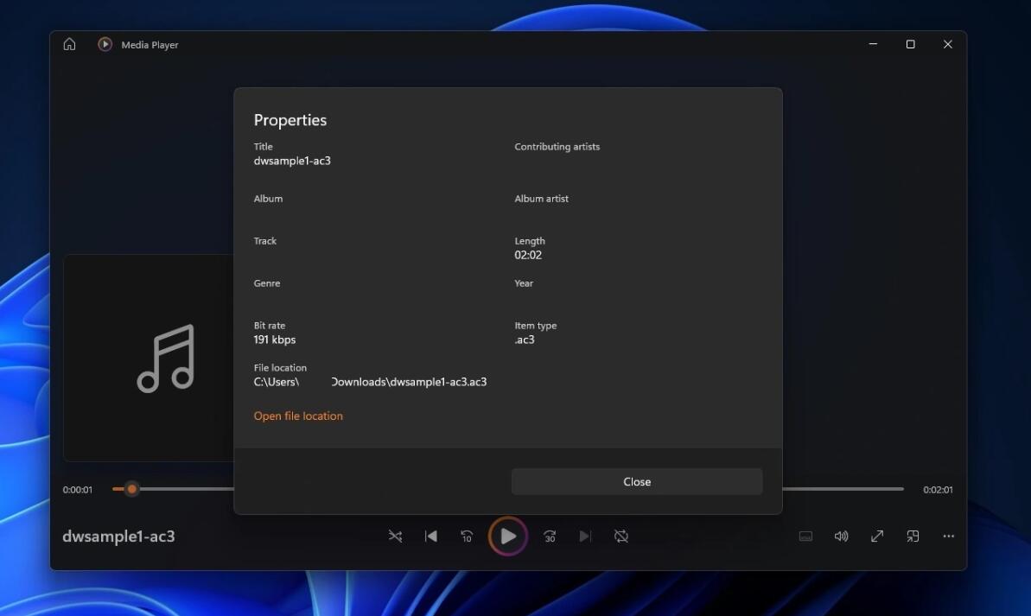
Task: Switch to mini player view
Action: pos(913,537)
